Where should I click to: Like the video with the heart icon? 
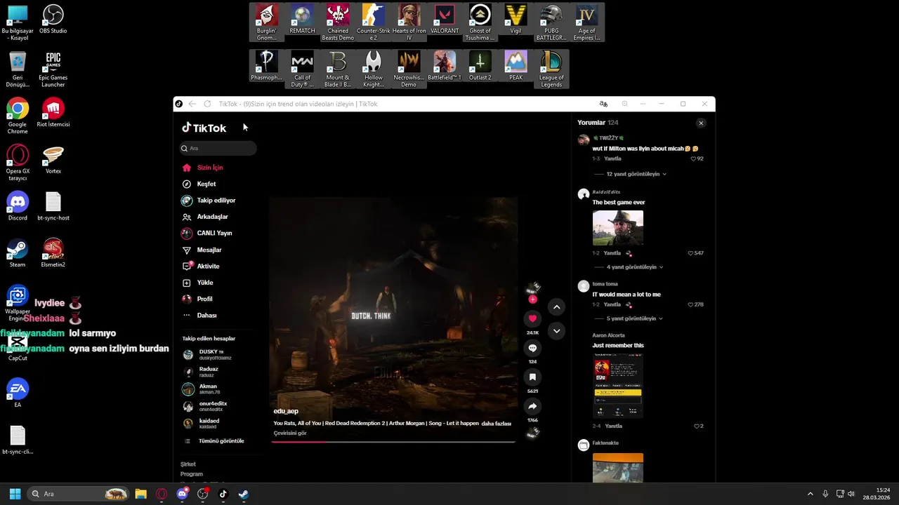532,318
